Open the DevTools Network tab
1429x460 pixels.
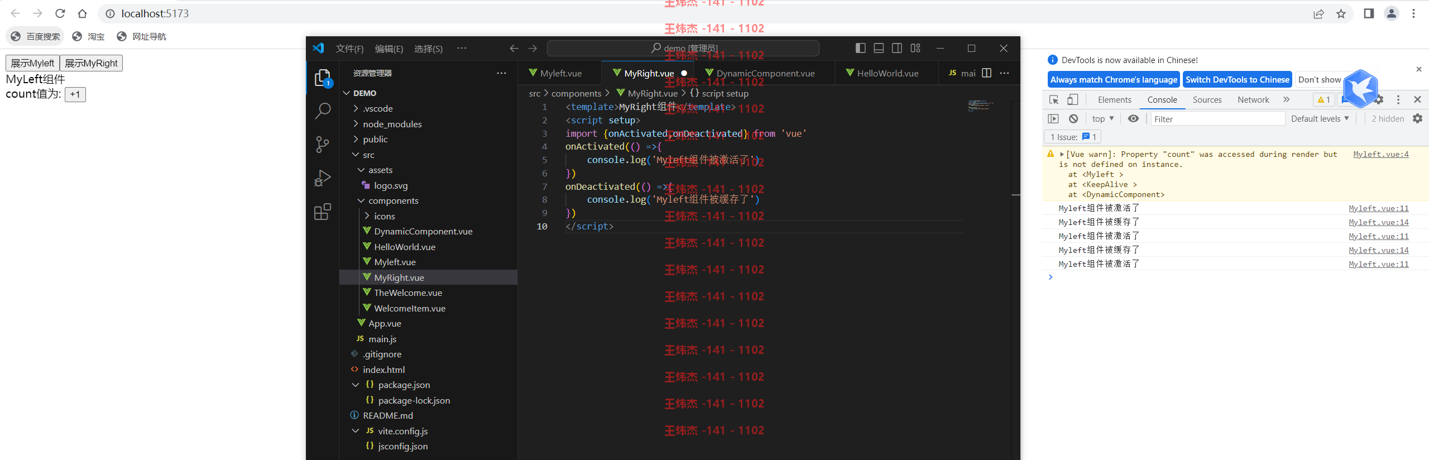click(1253, 100)
